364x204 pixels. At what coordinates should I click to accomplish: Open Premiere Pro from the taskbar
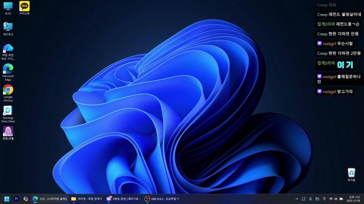click(x=16, y=198)
